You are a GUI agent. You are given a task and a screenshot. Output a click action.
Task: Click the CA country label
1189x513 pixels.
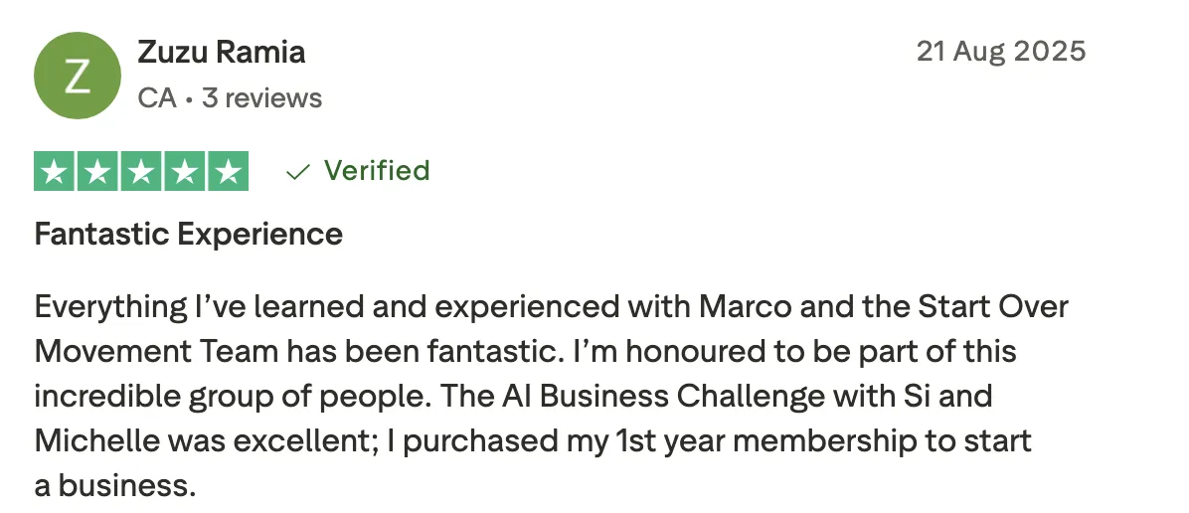pos(157,97)
